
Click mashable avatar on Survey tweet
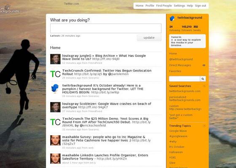(55, 140)
